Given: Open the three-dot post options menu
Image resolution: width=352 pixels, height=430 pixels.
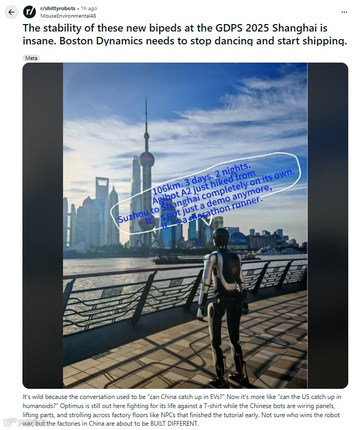Looking at the screenshot, I should [x=344, y=12].
